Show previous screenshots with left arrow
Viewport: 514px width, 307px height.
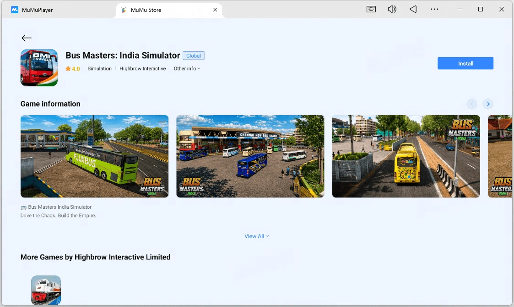[x=472, y=104]
